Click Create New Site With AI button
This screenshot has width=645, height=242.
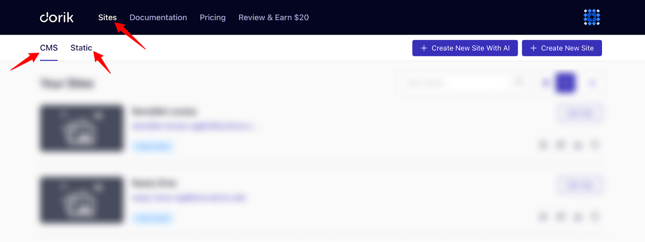[x=465, y=48]
